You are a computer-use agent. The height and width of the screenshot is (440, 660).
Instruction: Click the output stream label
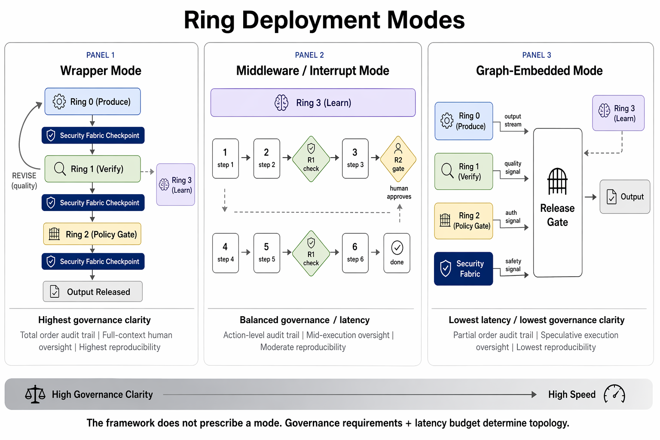(x=513, y=120)
